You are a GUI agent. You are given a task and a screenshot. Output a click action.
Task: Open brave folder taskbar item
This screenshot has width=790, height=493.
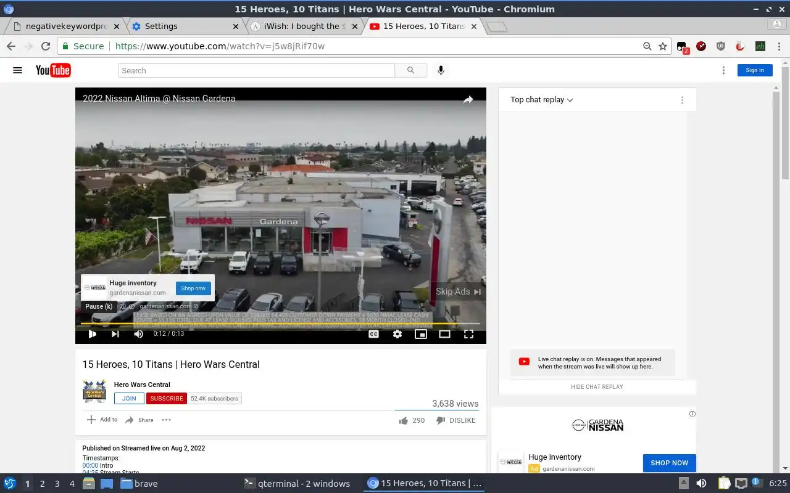(139, 484)
